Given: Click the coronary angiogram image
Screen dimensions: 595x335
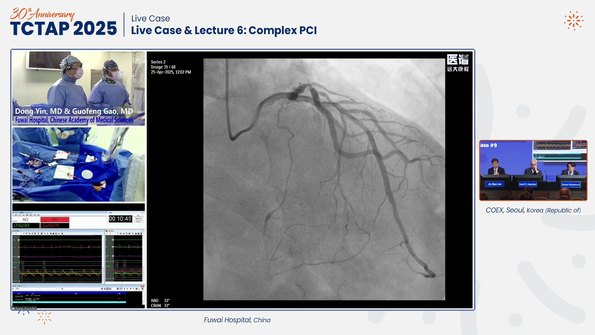Looking at the screenshot, I should (324, 179).
